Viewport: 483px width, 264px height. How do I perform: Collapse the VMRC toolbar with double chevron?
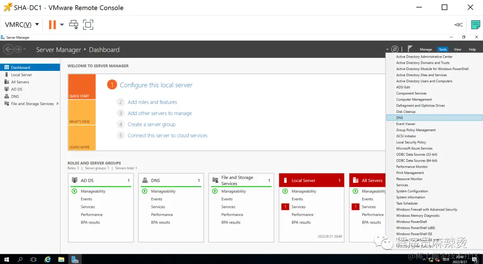(458, 25)
